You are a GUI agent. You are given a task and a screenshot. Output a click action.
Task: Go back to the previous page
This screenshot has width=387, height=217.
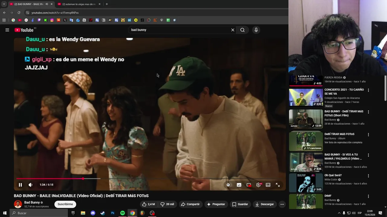pyautogui.click(x=4, y=13)
